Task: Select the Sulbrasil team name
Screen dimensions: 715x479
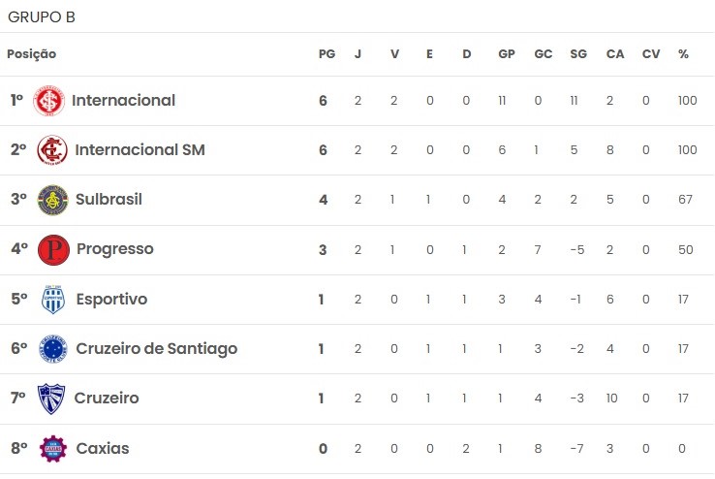Action: (109, 200)
